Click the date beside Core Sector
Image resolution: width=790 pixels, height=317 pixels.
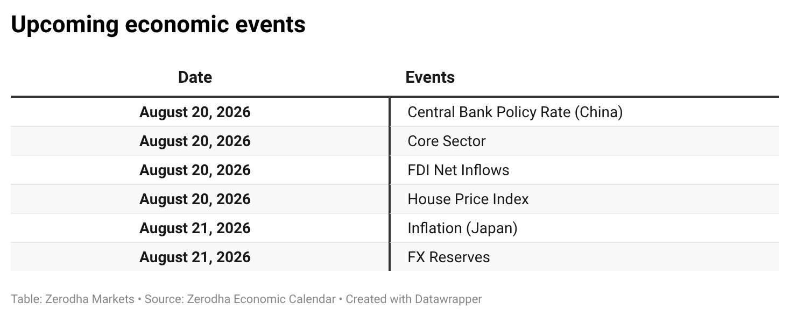(195, 141)
